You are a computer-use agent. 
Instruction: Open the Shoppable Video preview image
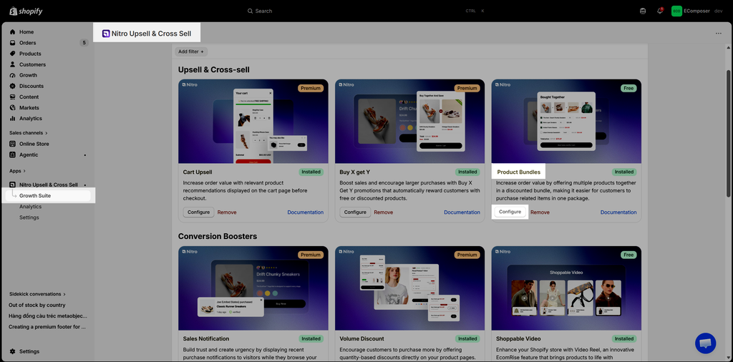pyautogui.click(x=567, y=288)
